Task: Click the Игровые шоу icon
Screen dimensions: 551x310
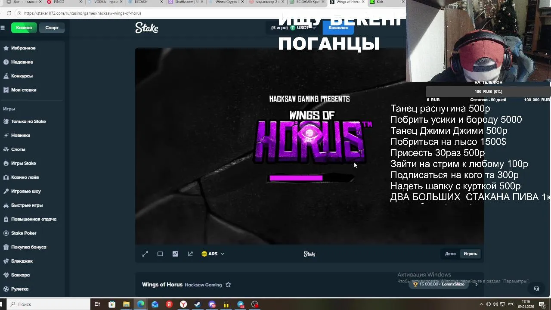Action: [x=6, y=191]
